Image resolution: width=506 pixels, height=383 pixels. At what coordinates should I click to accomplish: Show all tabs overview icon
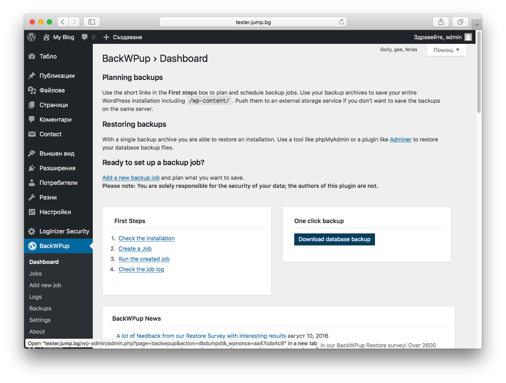point(460,22)
